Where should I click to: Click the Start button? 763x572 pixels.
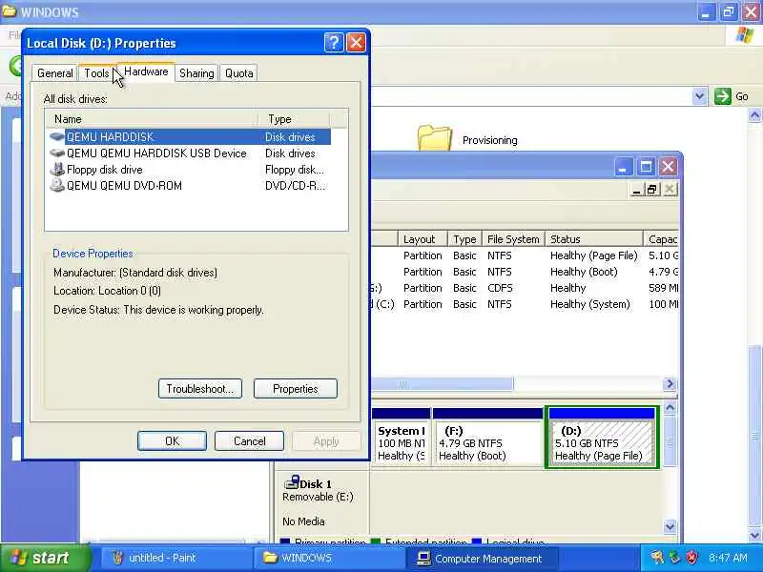pos(45,558)
